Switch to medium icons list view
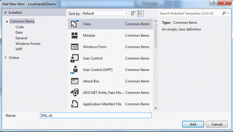The height and width of the screenshot is (132, 233). (x=140, y=13)
